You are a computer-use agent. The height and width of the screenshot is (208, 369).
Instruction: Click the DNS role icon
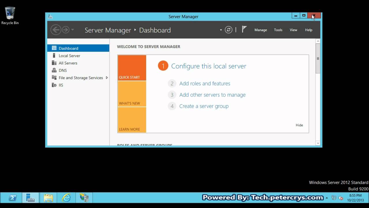pyautogui.click(x=54, y=70)
